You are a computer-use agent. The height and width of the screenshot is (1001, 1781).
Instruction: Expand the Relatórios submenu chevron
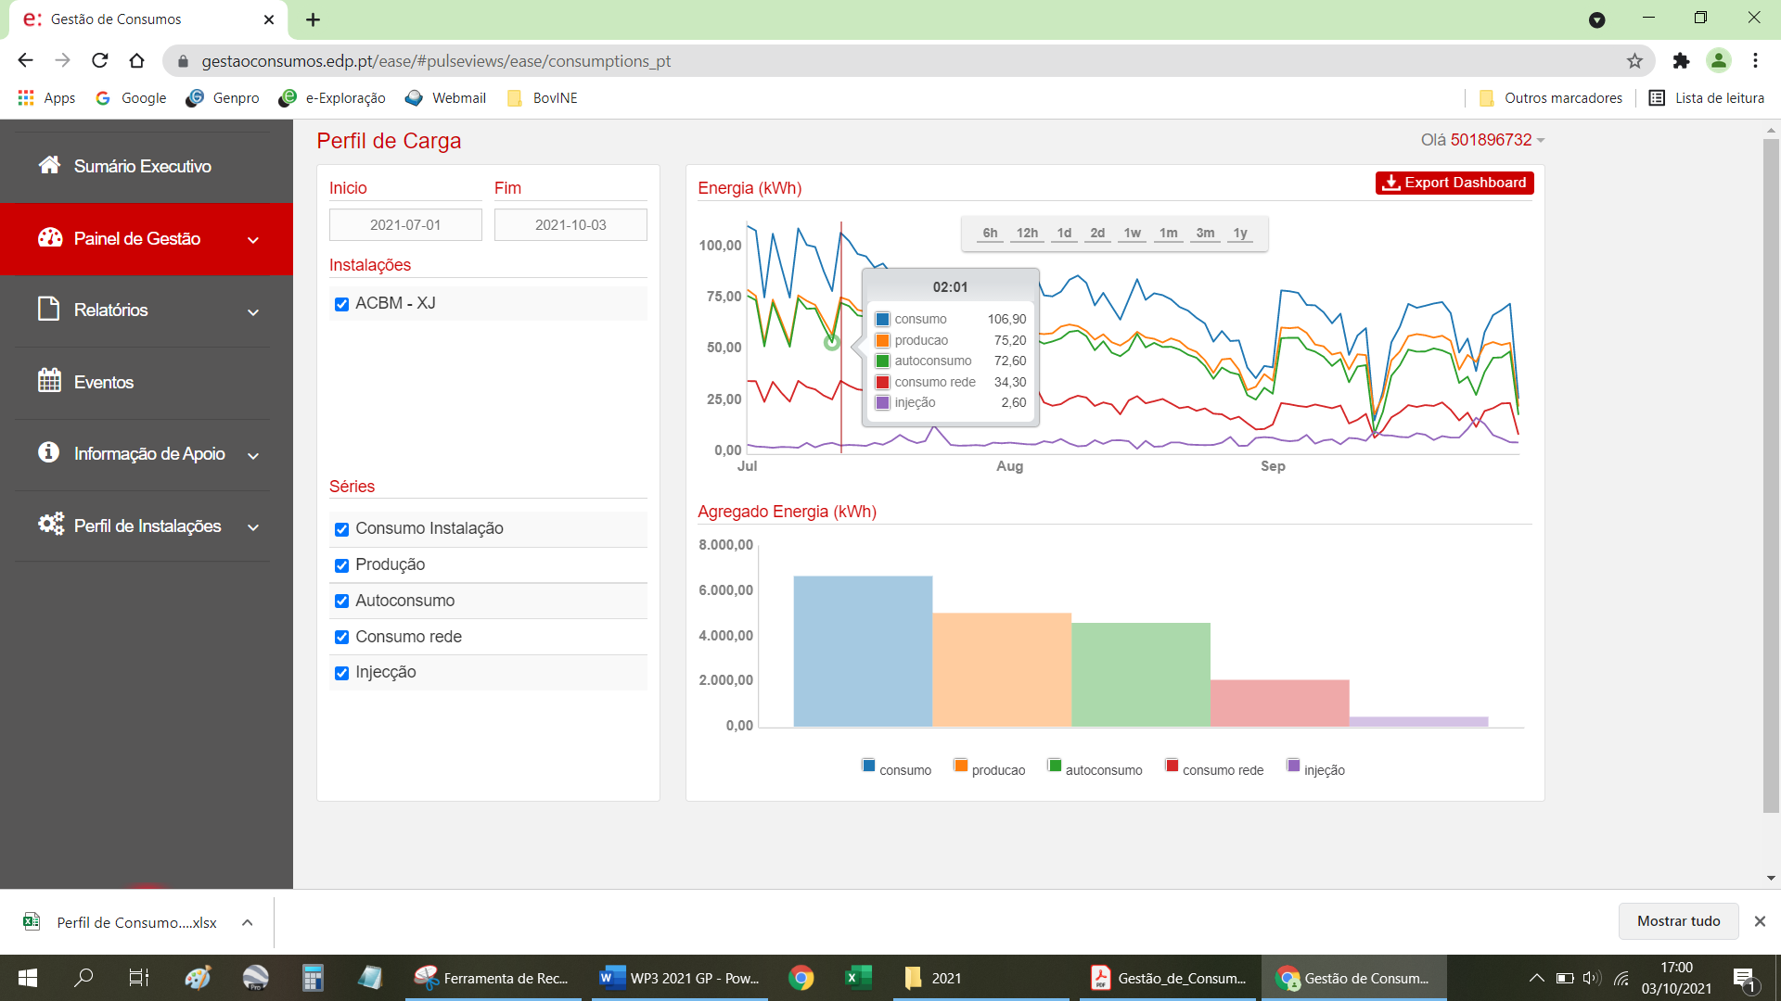coord(253,312)
